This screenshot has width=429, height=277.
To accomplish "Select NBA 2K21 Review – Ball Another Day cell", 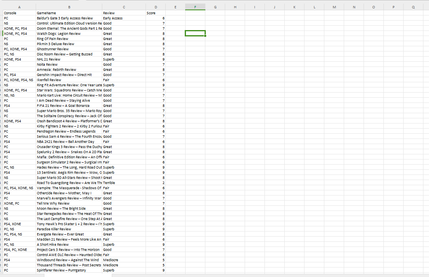I will click(69, 142).
